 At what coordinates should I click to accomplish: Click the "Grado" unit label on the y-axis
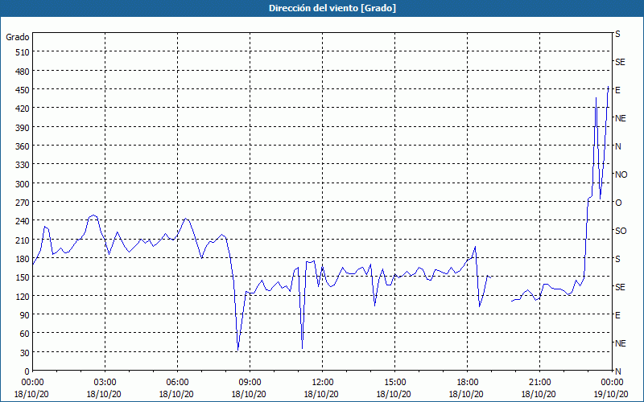coord(18,37)
